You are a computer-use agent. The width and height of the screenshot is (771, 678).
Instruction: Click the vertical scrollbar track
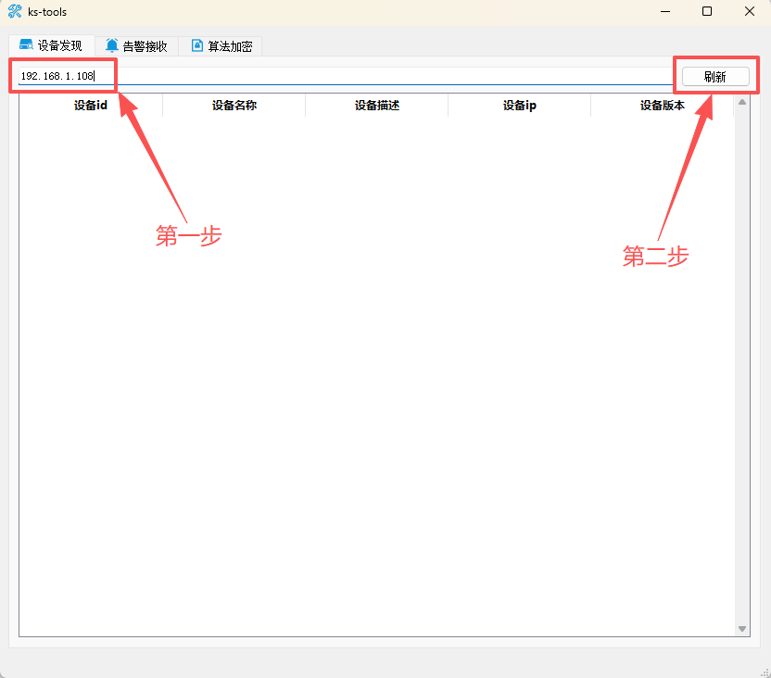pos(742,370)
